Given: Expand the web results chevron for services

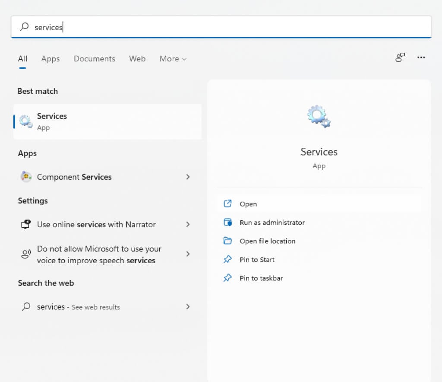Looking at the screenshot, I should coord(188,306).
